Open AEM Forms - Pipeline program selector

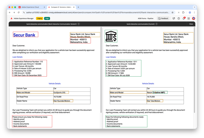coord(146,18)
